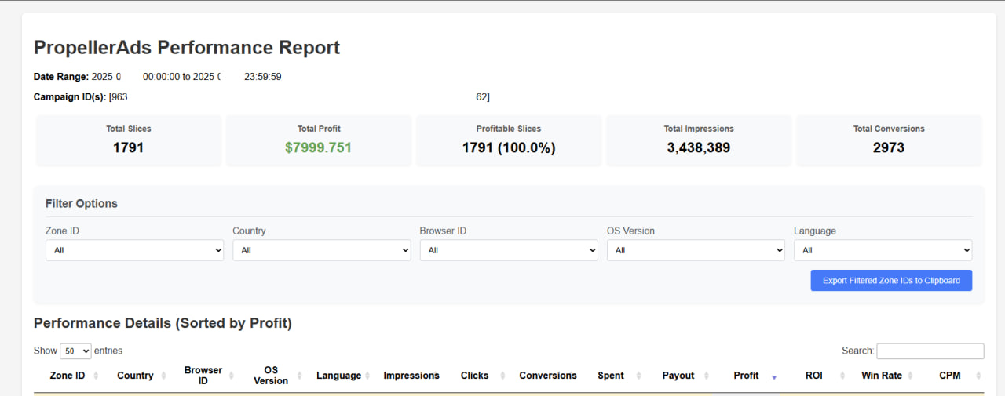Sort table by OS Version column header
Image resolution: width=1005 pixels, height=396 pixels.
point(271,376)
